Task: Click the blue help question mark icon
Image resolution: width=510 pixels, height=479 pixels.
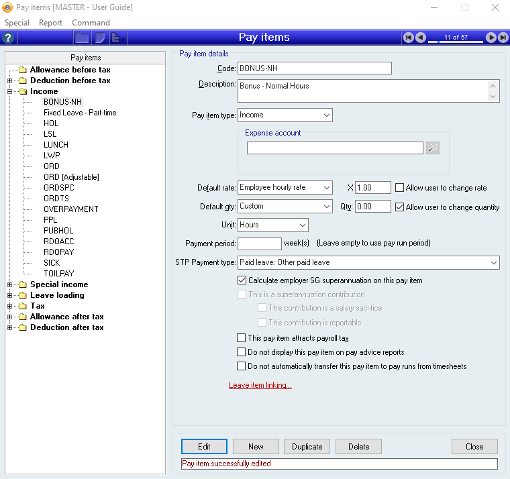Action: pyautogui.click(x=9, y=38)
